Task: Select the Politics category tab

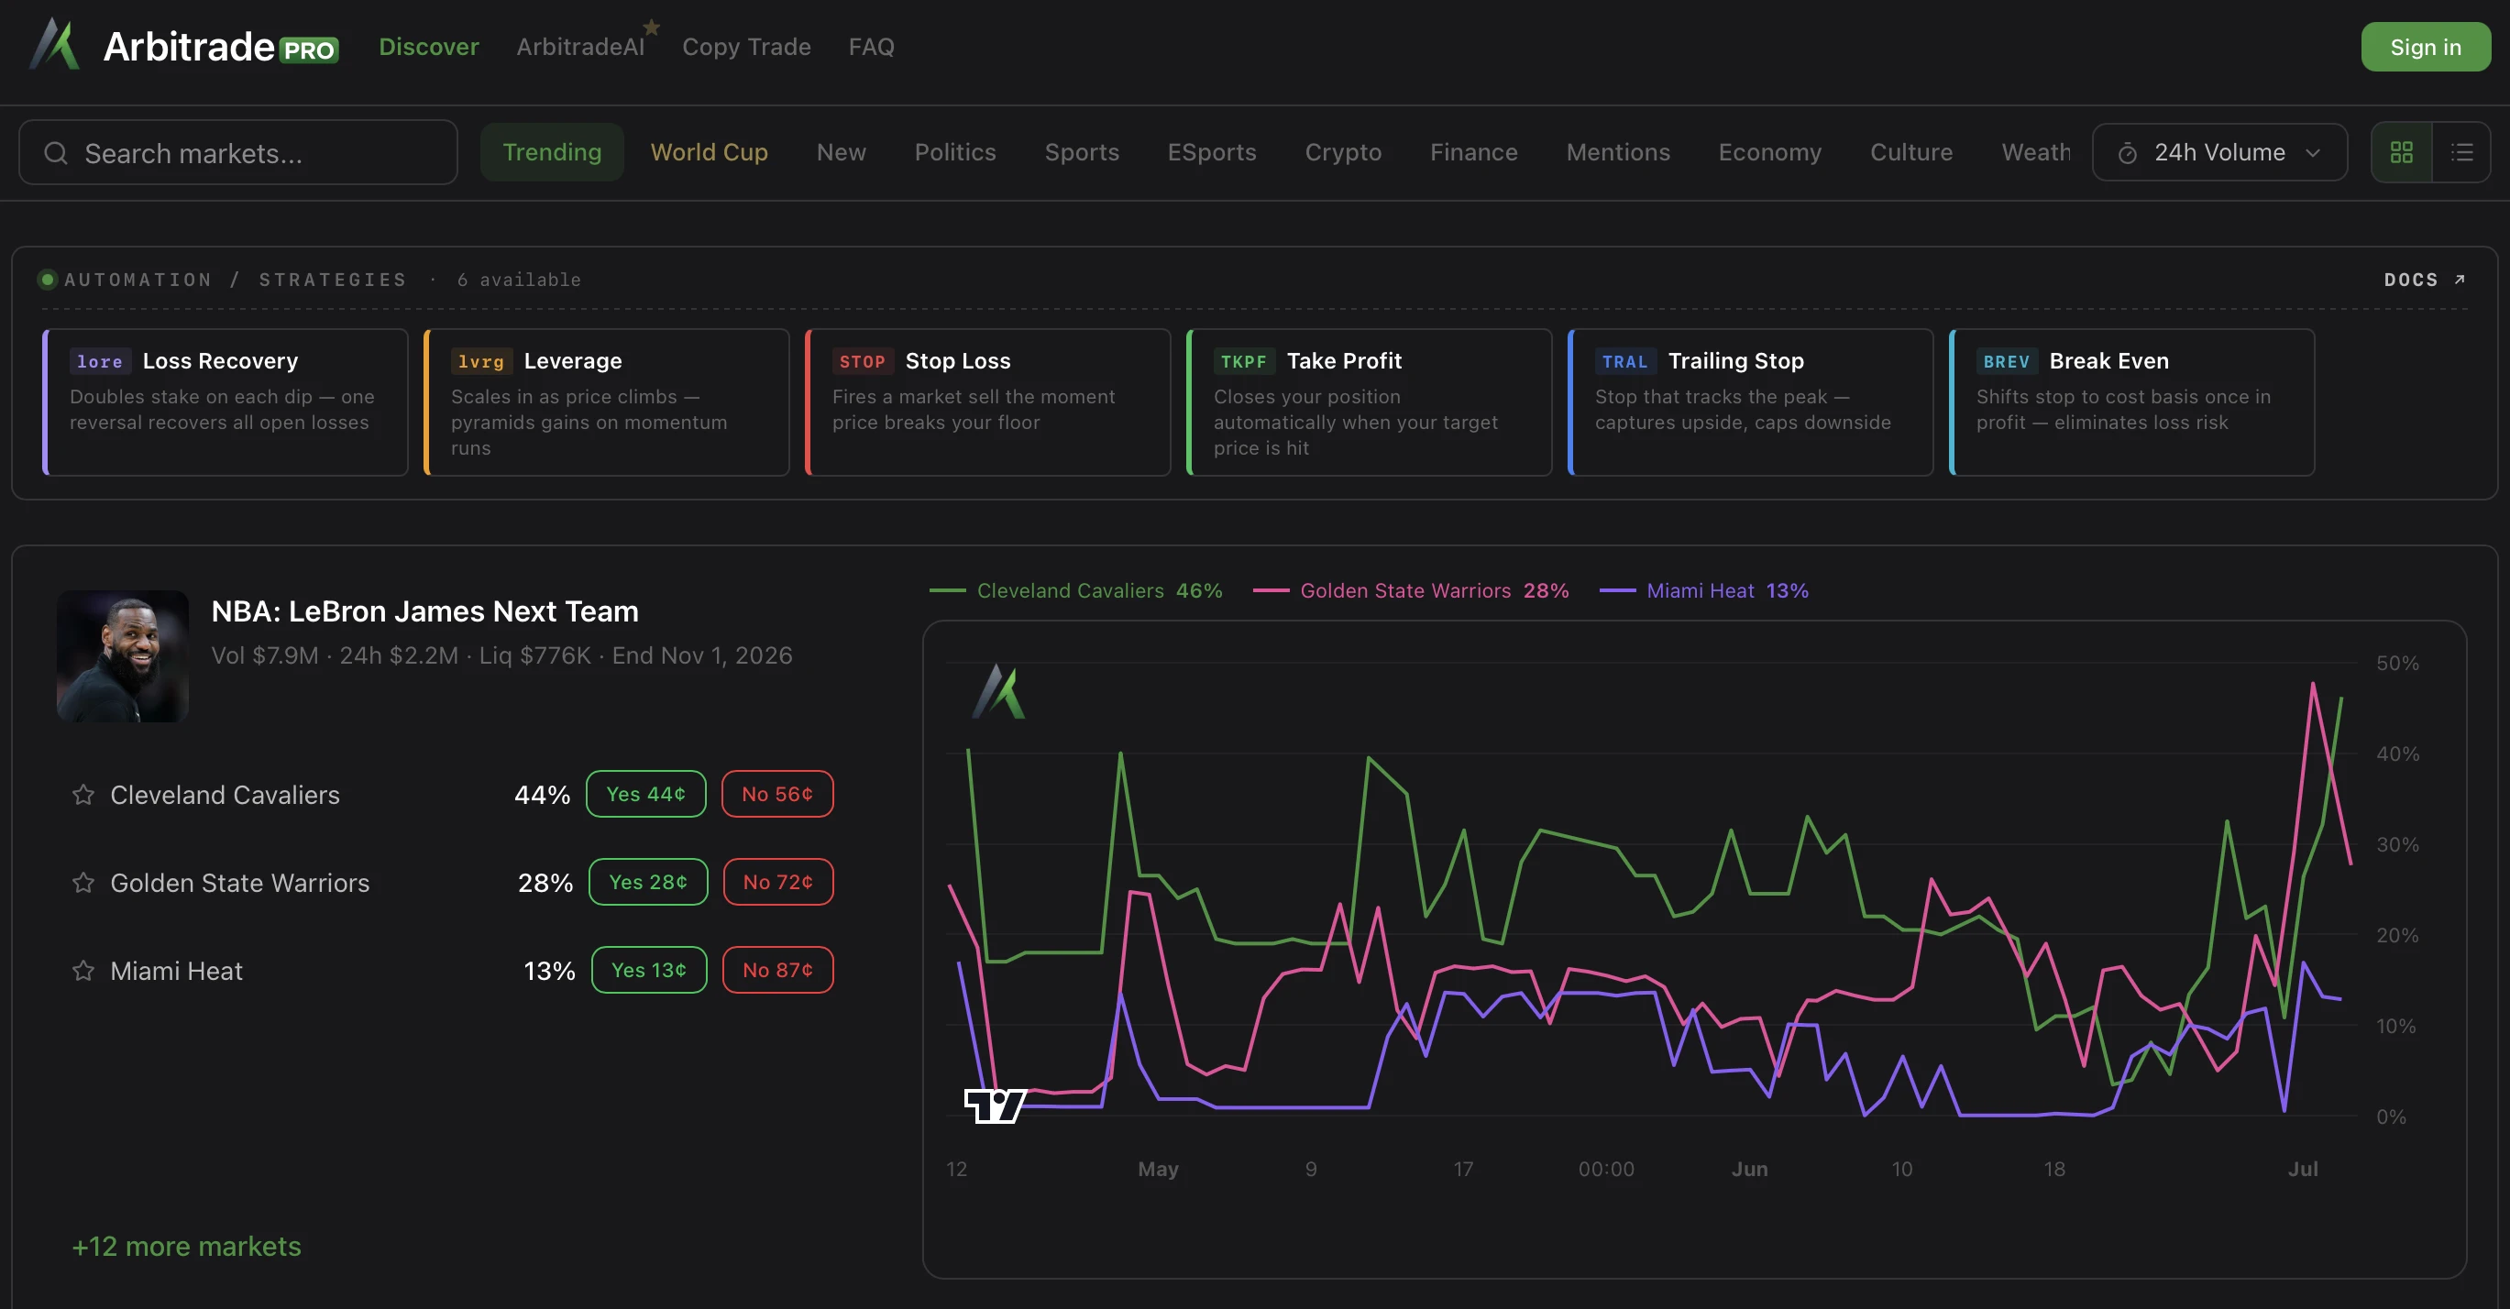Action: [955, 152]
